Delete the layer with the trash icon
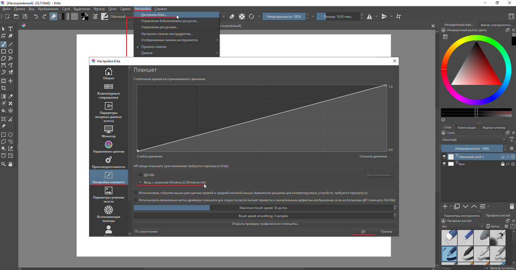Image resolution: width=516 pixels, height=270 pixels. point(511,206)
